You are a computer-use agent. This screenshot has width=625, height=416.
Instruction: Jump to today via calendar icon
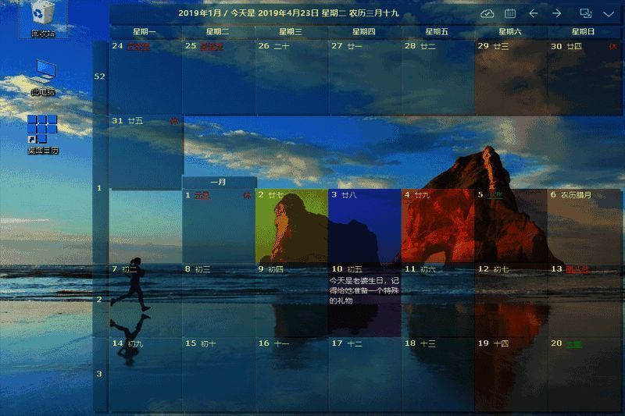pos(510,13)
